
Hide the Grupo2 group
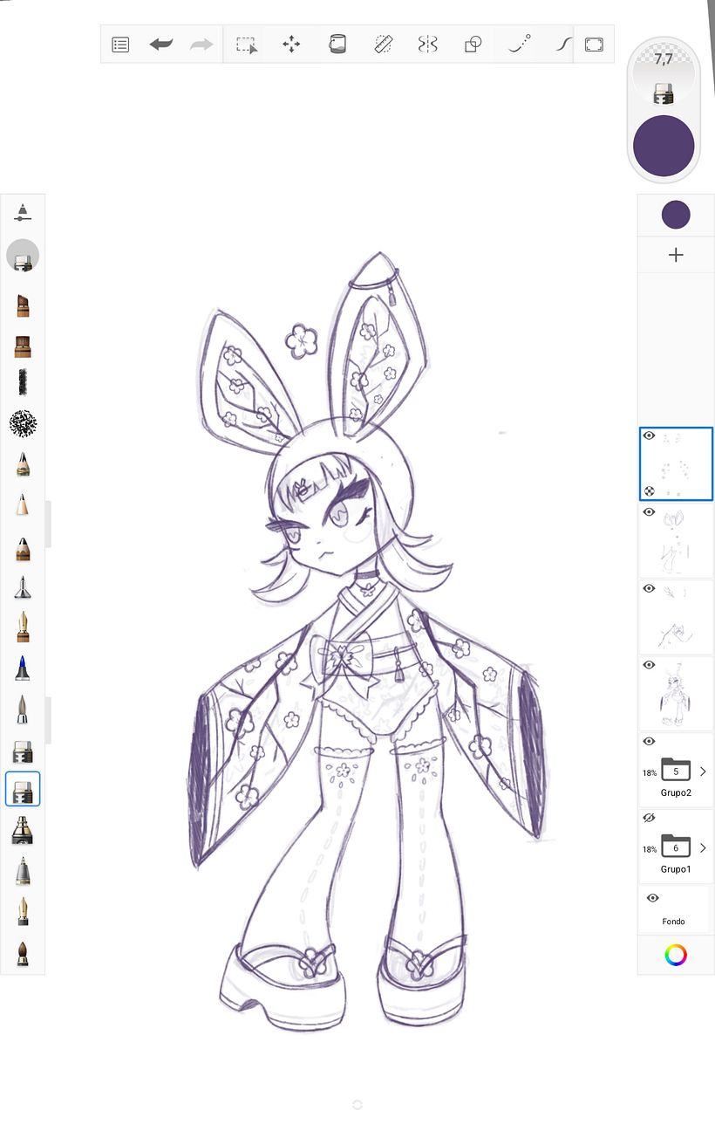(x=649, y=741)
